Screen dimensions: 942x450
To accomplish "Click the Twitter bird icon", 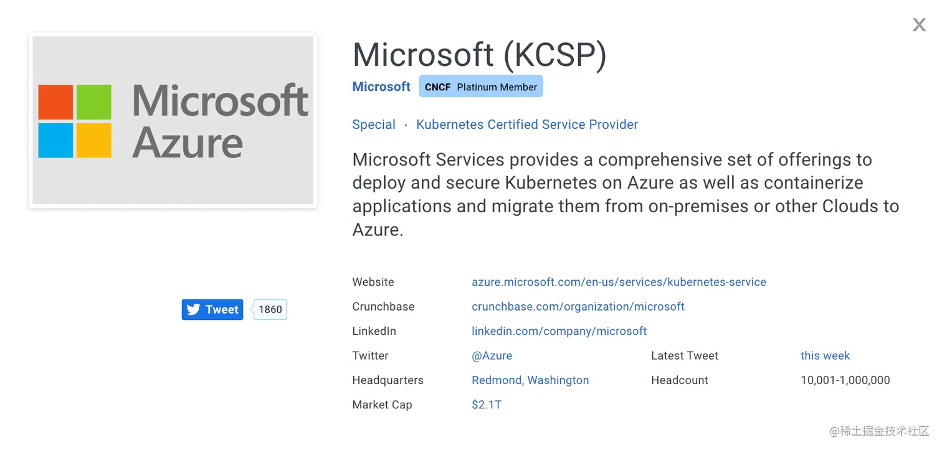I will [194, 309].
